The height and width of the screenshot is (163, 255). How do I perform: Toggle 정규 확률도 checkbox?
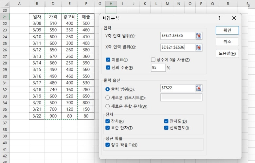(x=107, y=145)
